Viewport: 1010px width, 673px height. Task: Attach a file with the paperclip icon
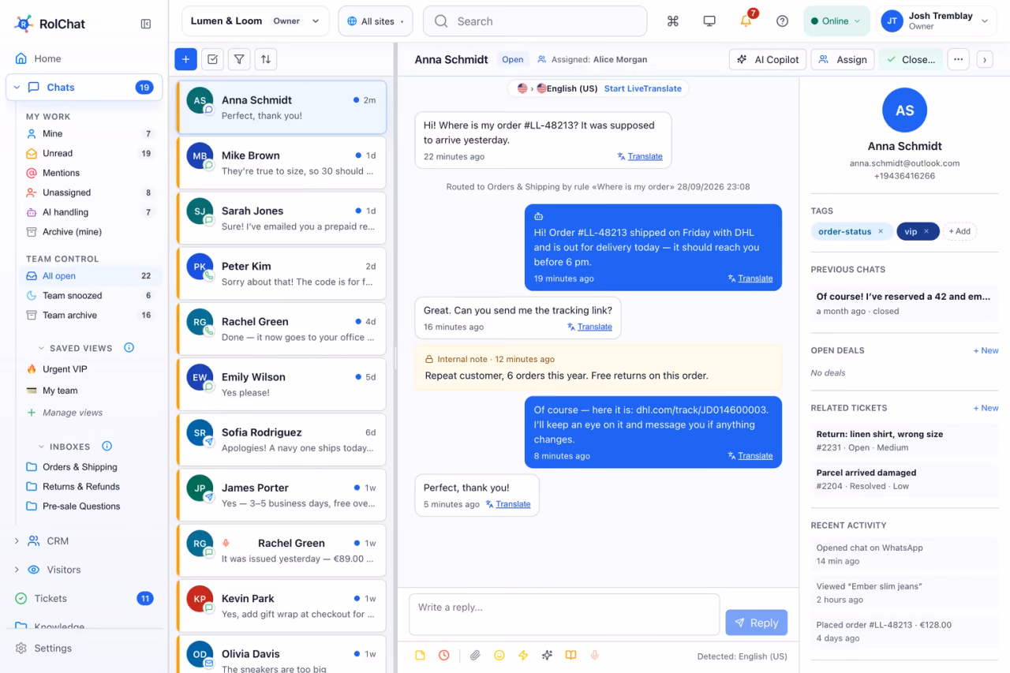[x=475, y=656]
